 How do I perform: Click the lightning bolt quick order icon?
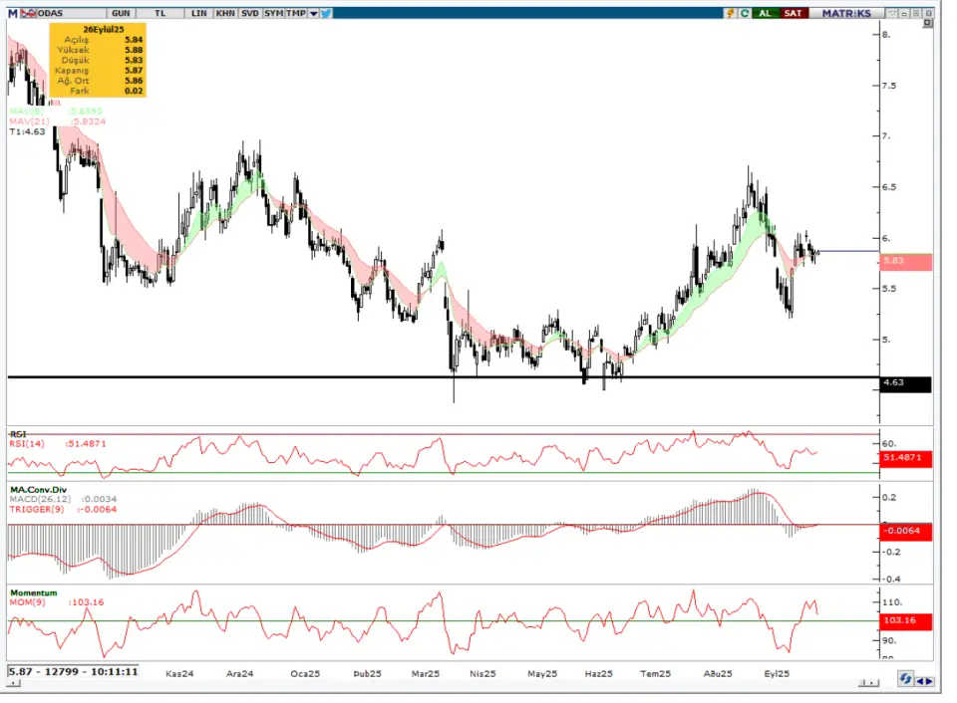(731, 13)
